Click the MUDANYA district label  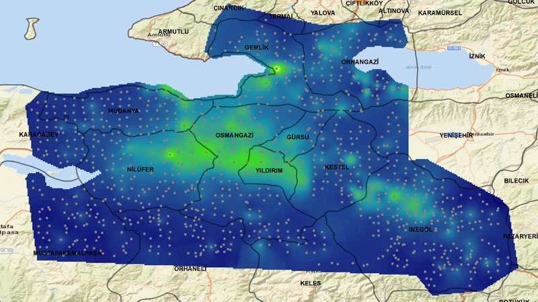pyautogui.click(x=123, y=111)
